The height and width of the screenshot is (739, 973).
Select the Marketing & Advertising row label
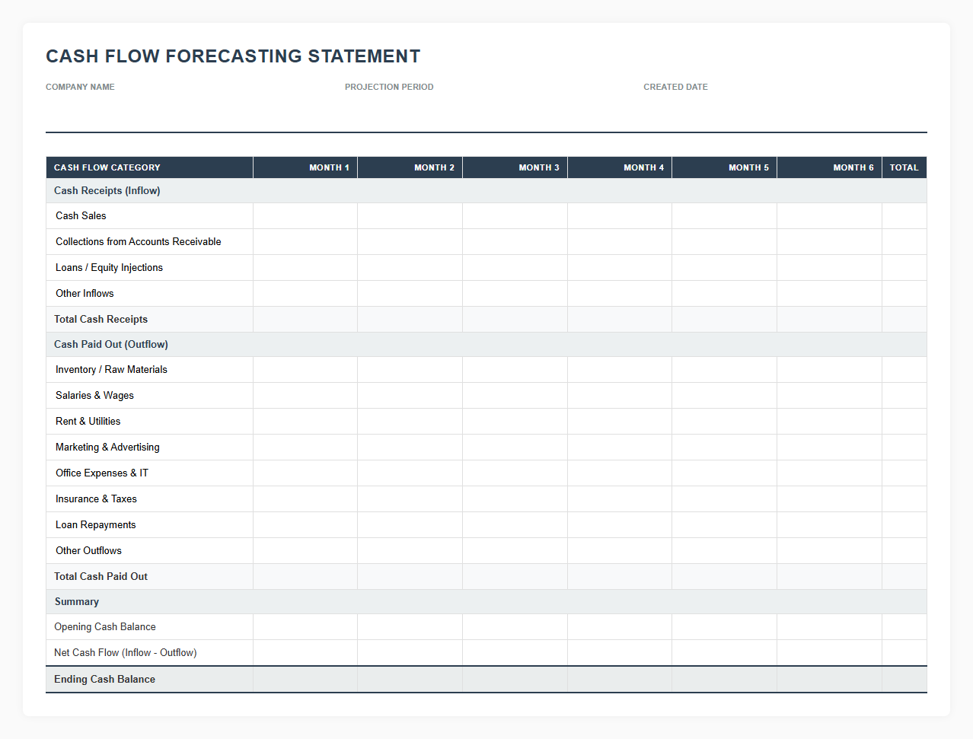click(107, 448)
